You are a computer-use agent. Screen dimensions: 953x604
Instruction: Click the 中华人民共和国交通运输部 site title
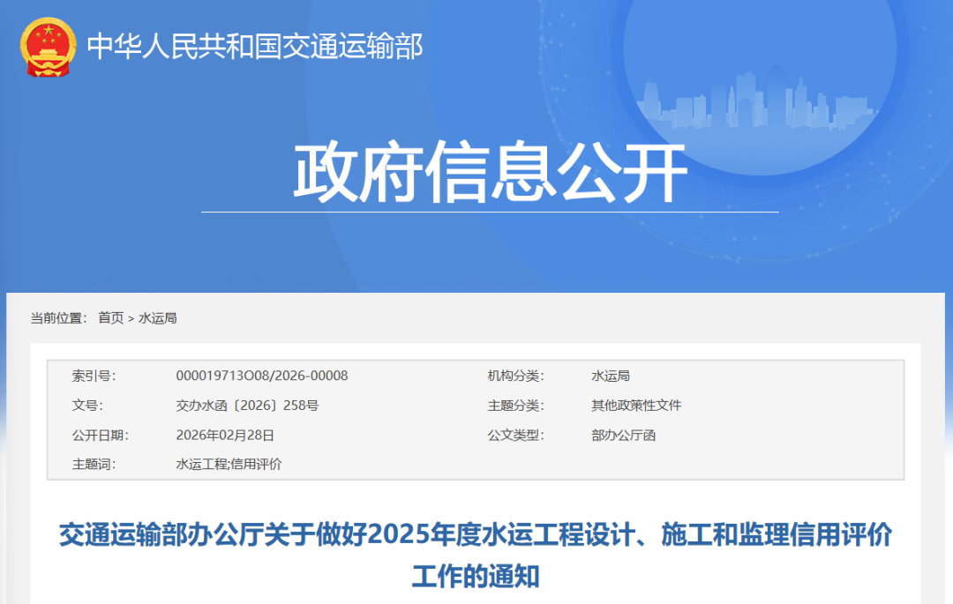pos(255,47)
